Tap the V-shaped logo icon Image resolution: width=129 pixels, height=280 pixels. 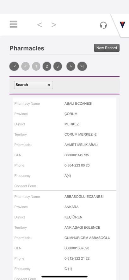tap(122, 25)
